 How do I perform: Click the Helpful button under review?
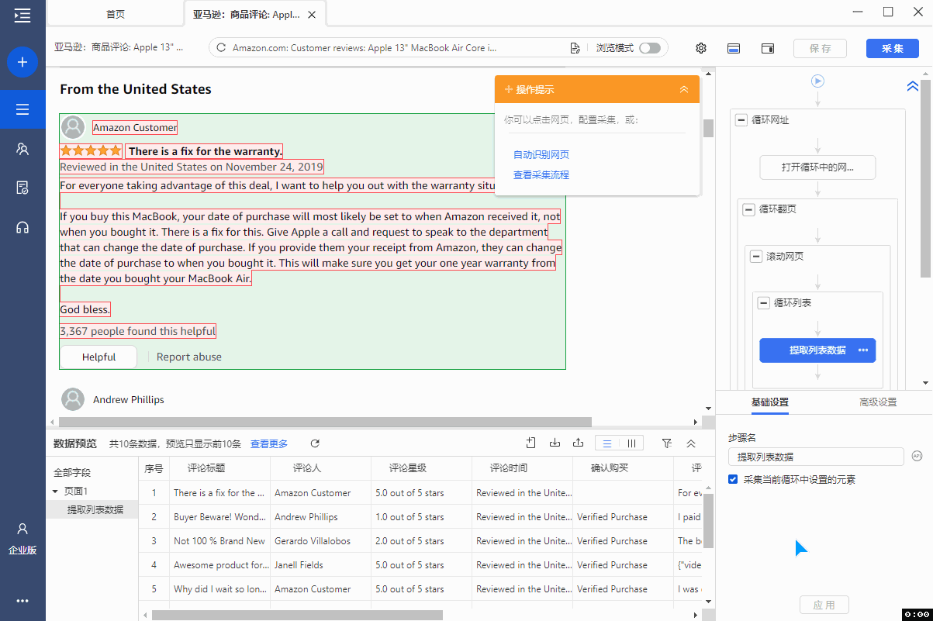pos(98,357)
